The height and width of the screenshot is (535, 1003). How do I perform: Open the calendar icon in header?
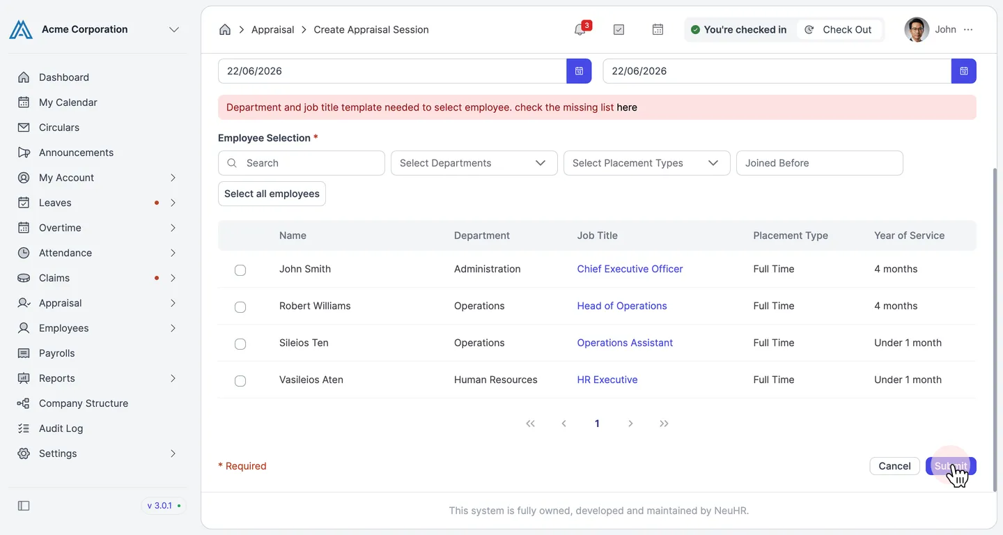pyautogui.click(x=658, y=29)
